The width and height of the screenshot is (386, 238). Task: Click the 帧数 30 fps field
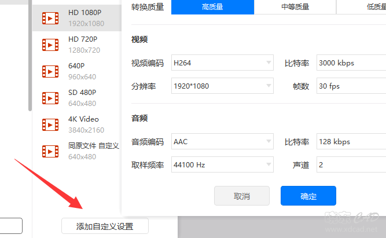point(351,86)
